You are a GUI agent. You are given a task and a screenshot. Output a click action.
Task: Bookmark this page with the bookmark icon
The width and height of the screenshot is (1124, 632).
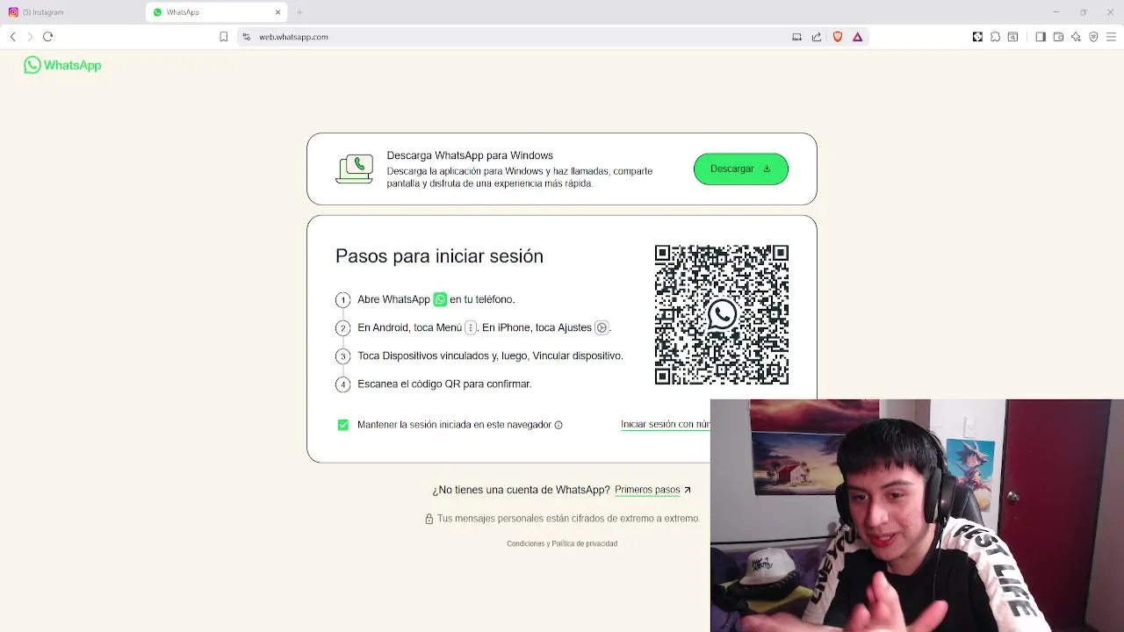point(224,37)
